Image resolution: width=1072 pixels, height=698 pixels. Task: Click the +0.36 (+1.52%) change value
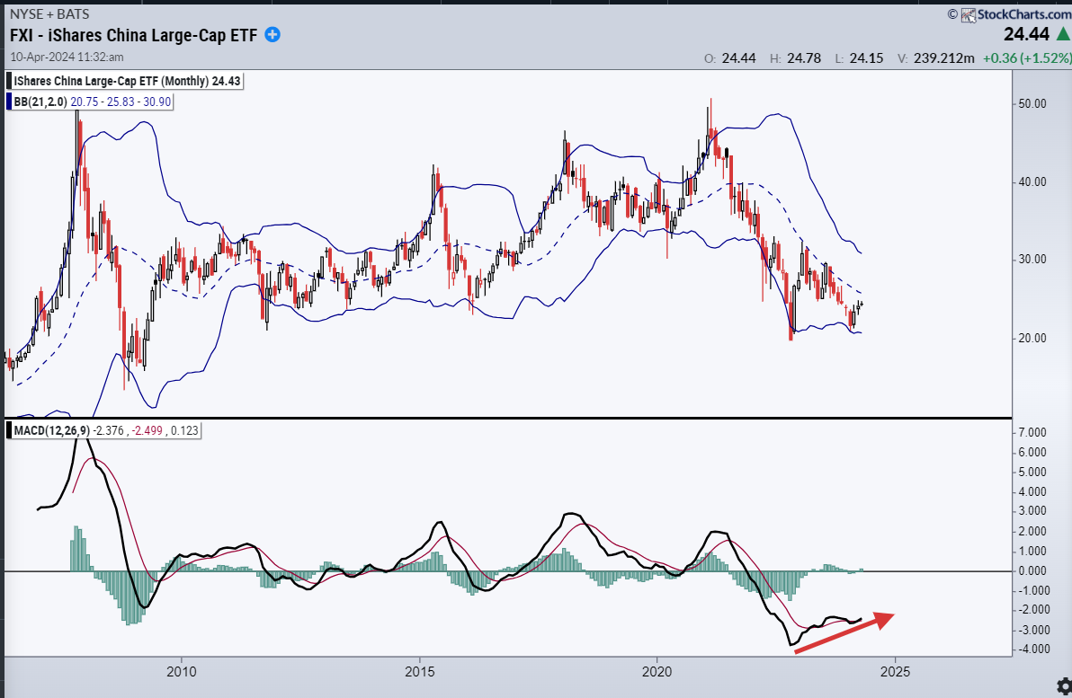click(1027, 58)
